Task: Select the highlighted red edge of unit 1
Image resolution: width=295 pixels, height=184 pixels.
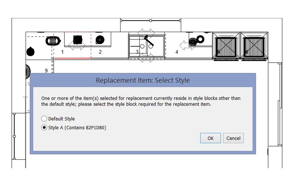Action: [x=72, y=59]
